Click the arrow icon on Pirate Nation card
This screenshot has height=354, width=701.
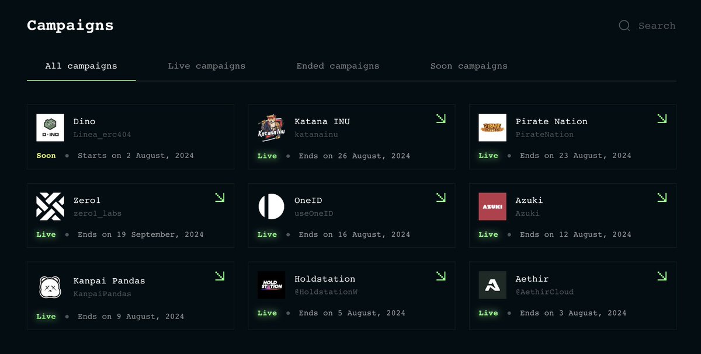[x=662, y=118]
